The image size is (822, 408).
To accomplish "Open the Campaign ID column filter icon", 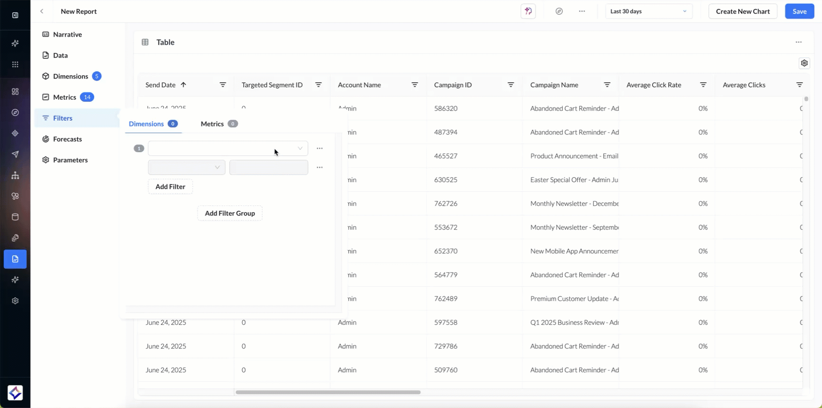I will point(510,85).
